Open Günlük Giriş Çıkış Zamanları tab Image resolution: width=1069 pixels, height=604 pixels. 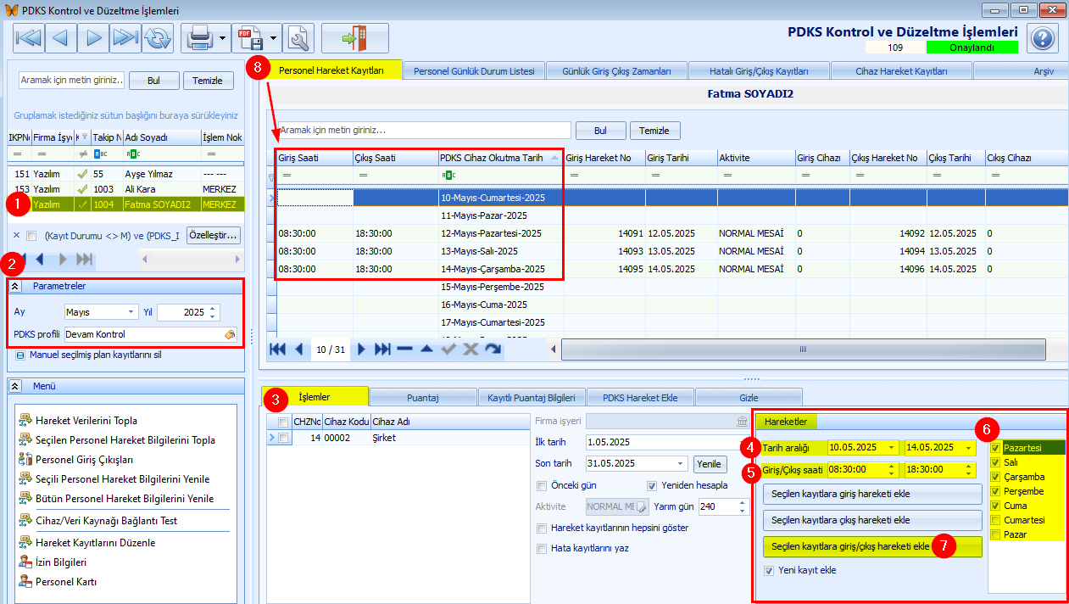(x=616, y=71)
